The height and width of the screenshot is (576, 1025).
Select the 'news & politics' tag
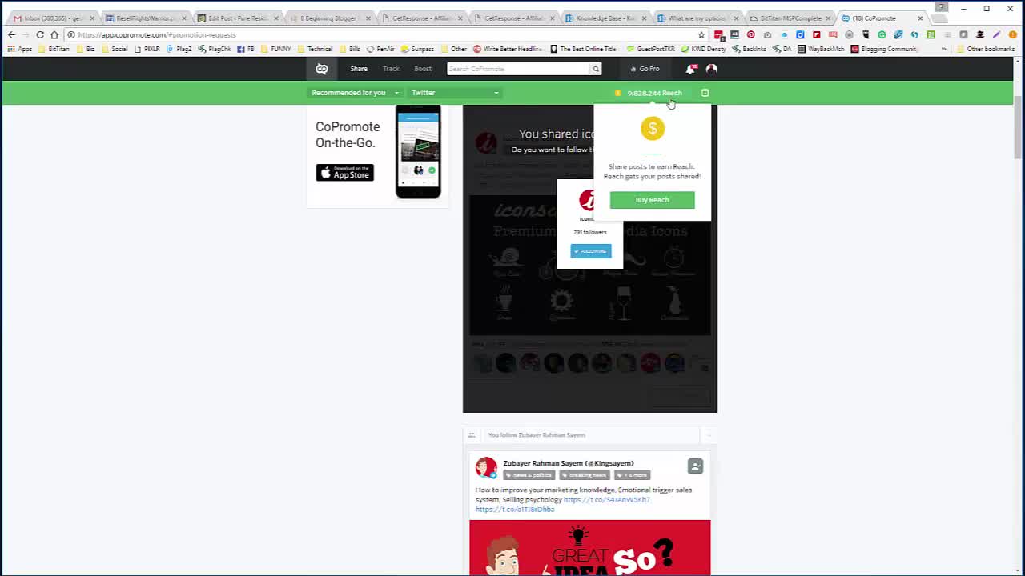(x=529, y=475)
